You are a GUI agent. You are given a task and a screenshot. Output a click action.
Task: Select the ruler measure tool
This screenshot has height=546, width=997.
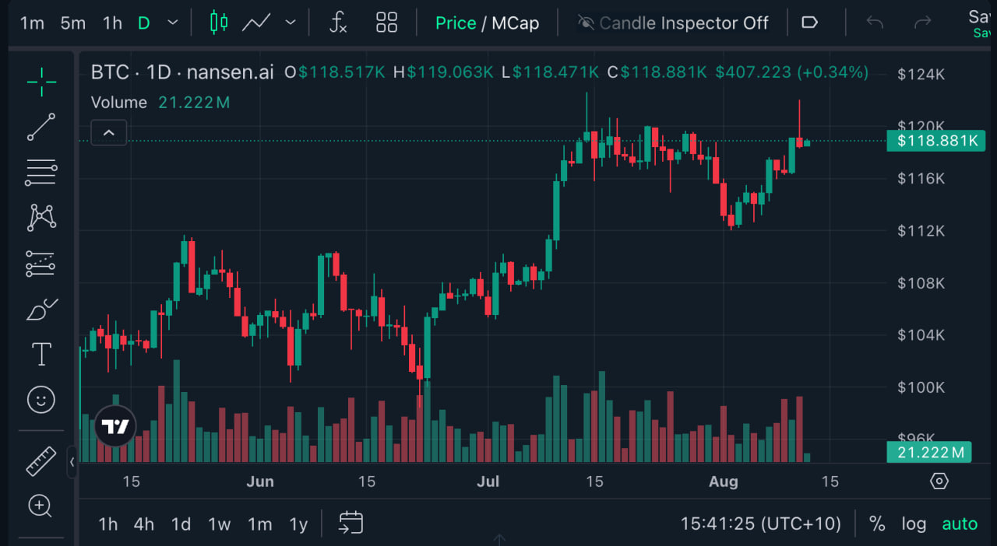point(41,460)
